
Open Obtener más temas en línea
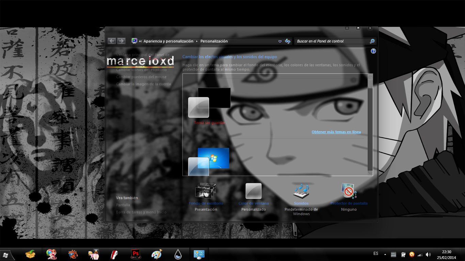pyautogui.click(x=336, y=132)
